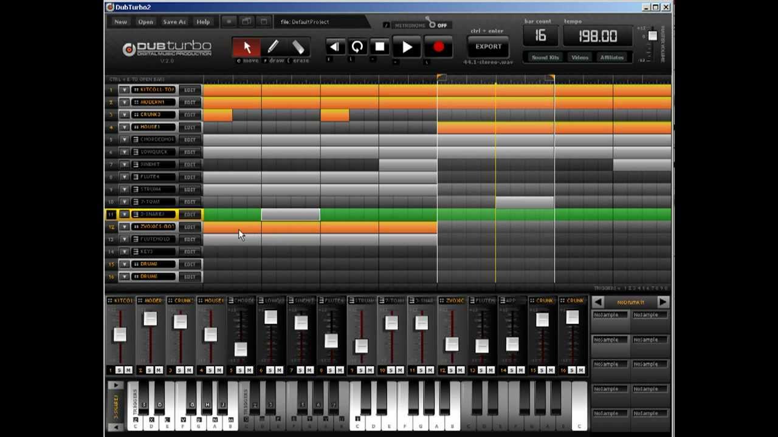The width and height of the screenshot is (778, 437).
Task: Mute mixer channel 1
Action: click(129, 370)
